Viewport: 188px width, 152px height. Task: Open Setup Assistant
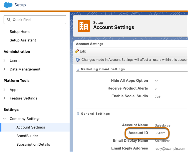tap(23, 40)
